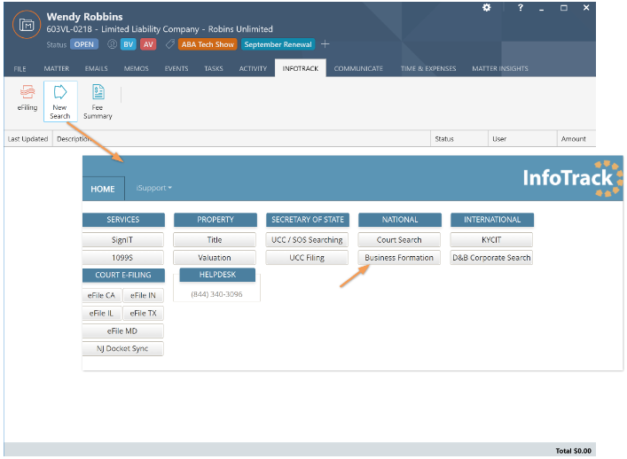Click eFile IN button
The width and height of the screenshot is (627, 459).
coord(143,295)
